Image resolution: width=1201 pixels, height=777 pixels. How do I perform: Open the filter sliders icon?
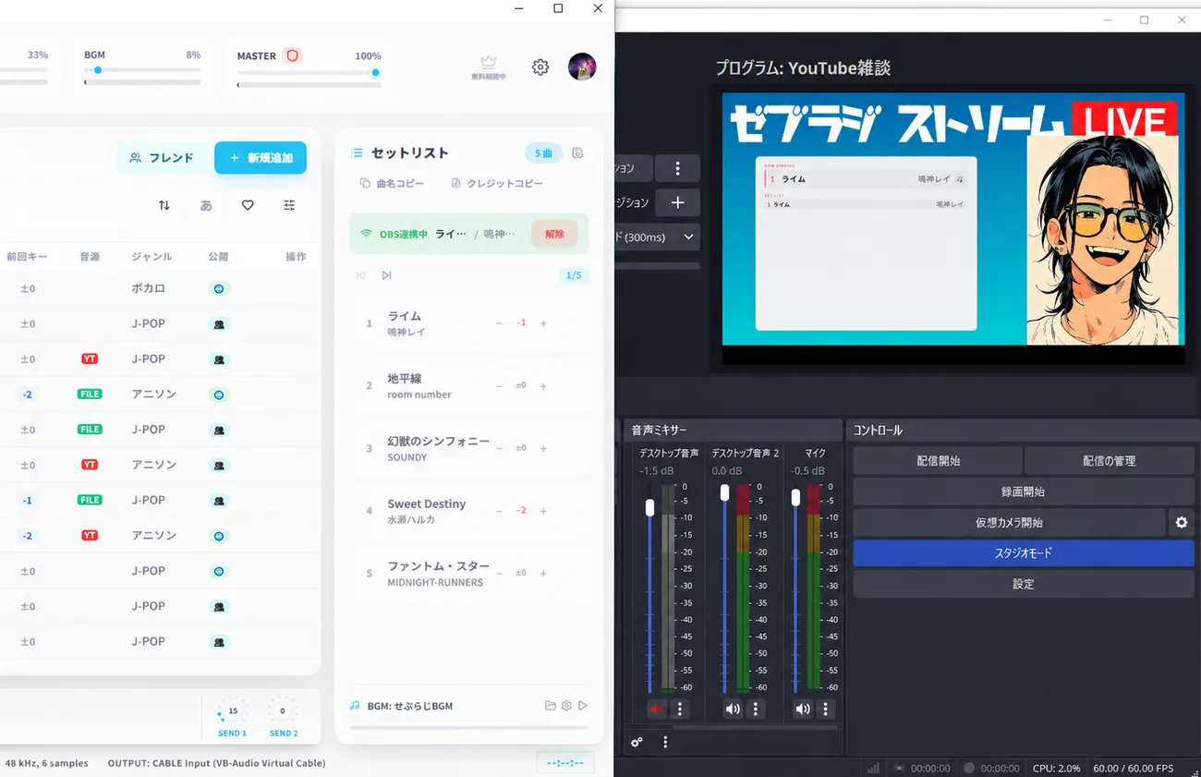pos(289,205)
